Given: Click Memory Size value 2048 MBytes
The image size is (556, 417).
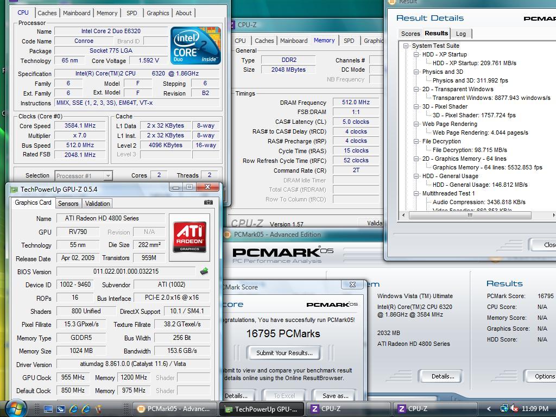Looking at the screenshot, I should pos(288,69).
